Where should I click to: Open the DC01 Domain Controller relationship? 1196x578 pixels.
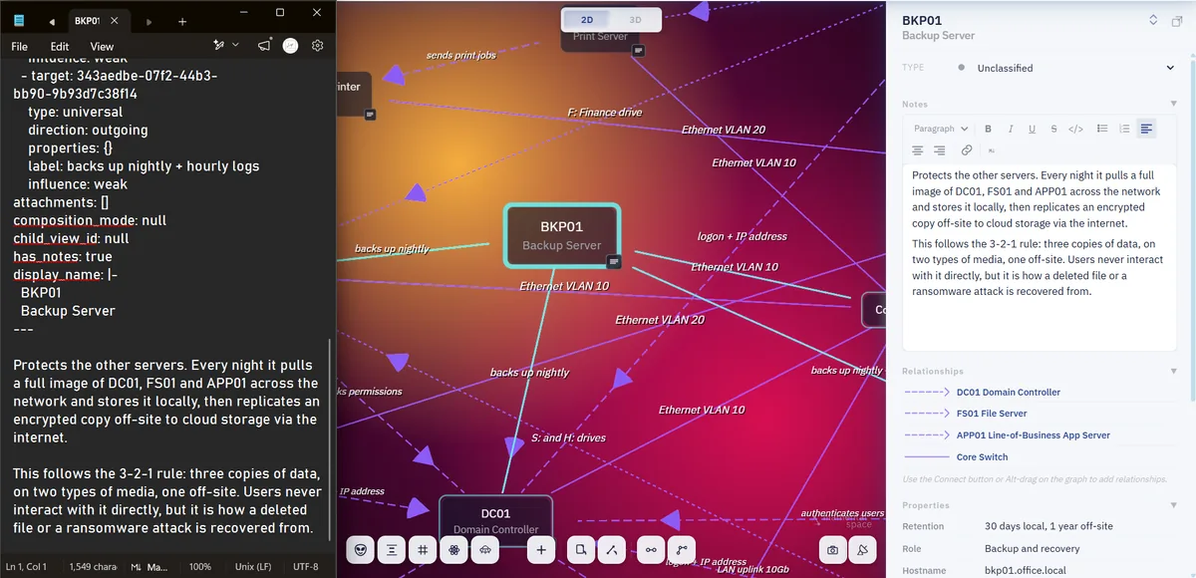1008,393
